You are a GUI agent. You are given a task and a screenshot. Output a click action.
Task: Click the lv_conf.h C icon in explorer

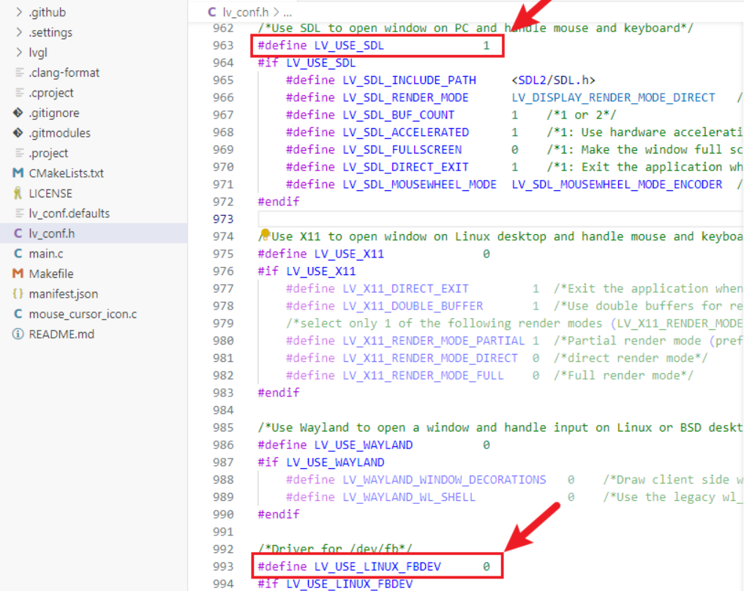(x=18, y=233)
